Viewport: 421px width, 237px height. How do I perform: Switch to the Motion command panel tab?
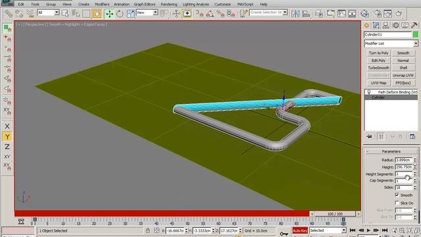[x=395, y=25]
